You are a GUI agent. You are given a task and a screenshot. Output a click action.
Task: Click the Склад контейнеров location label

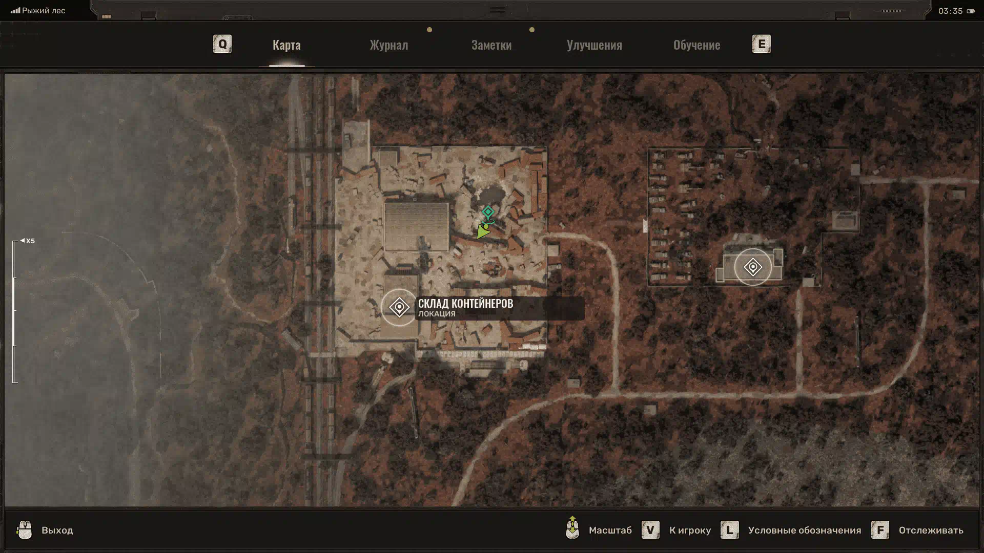click(465, 304)
